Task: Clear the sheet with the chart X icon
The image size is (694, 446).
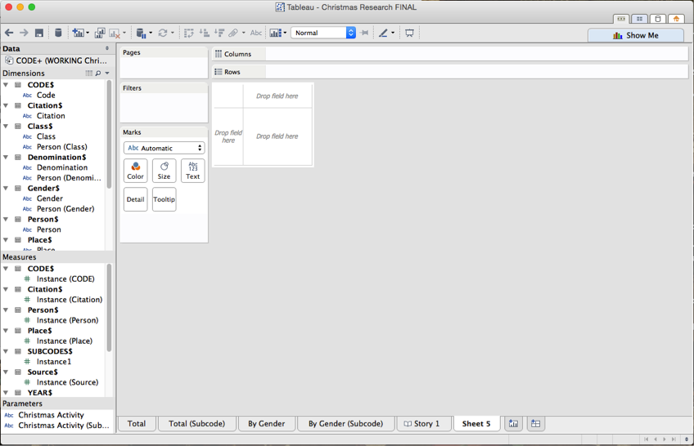Action: click(x=115, y=33)
